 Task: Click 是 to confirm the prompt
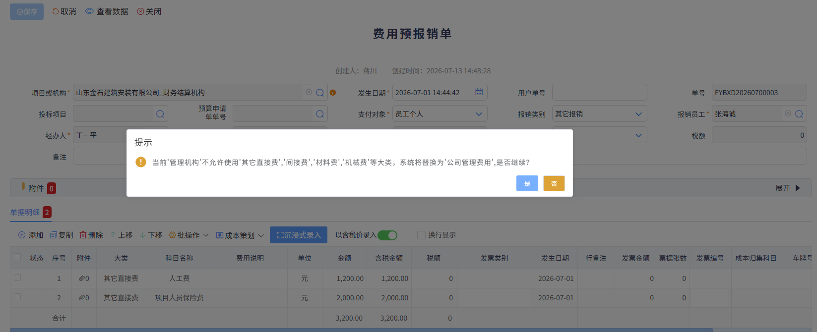527,183
